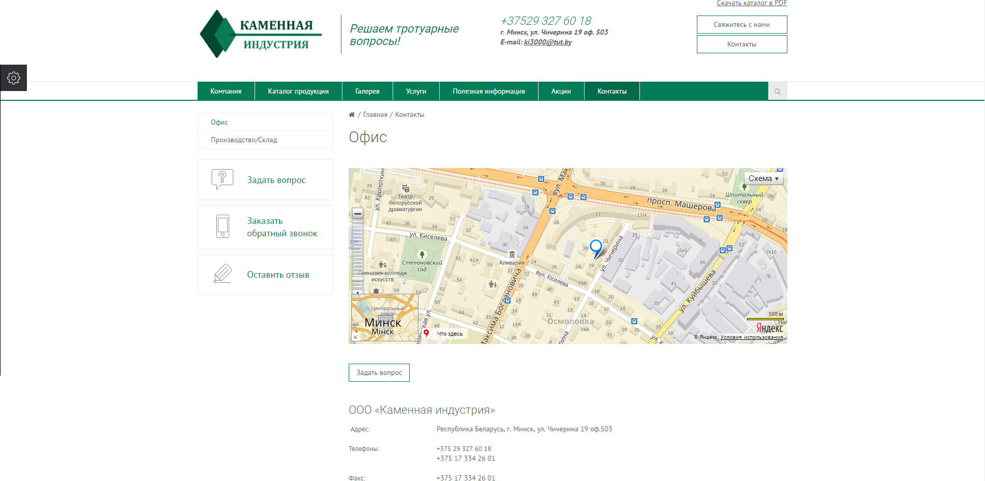The image size is (985, 481).
Task: Click the Аливария museum icon on map
Action: pyautogui.click(x=512, y=254)
